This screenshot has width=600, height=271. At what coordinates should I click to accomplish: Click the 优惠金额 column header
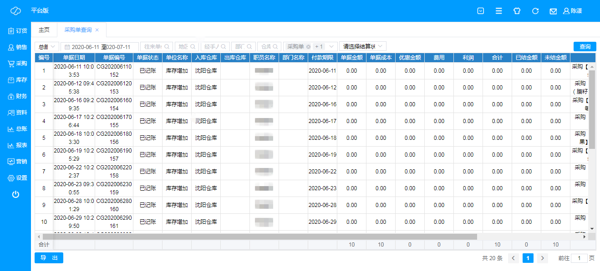(410, 58)
